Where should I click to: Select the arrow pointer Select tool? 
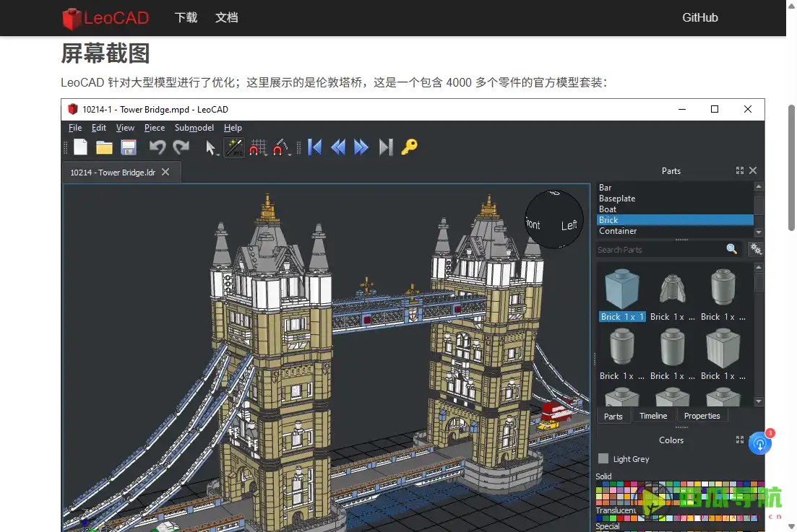(210, 147)
